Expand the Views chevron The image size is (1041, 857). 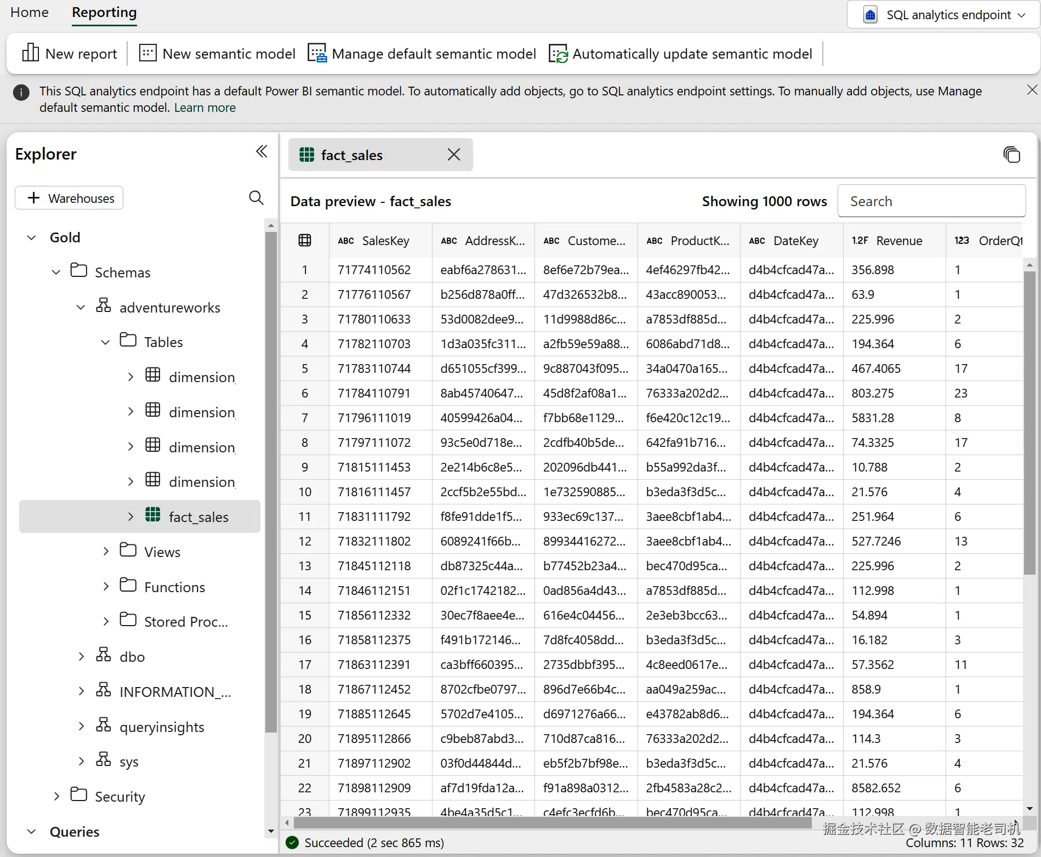(106, 552)
